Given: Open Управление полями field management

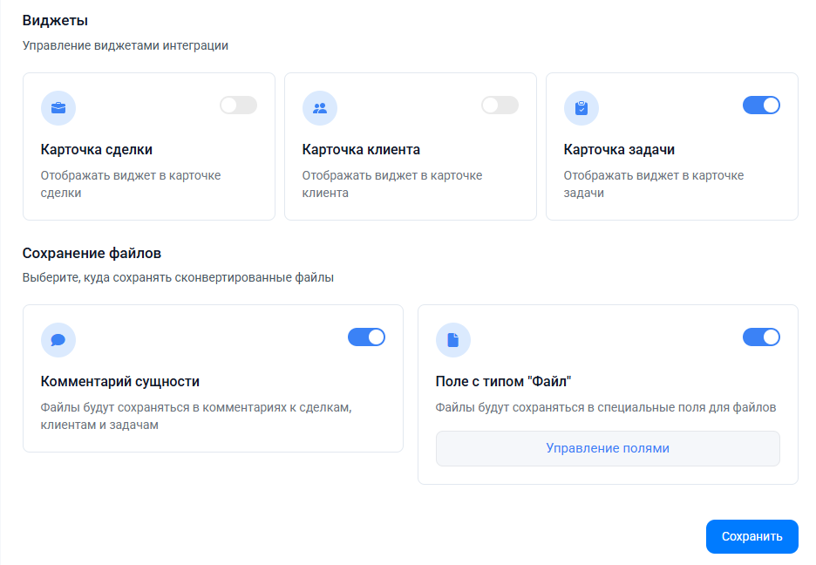Looking at the screenshot, I should (608, 448).
